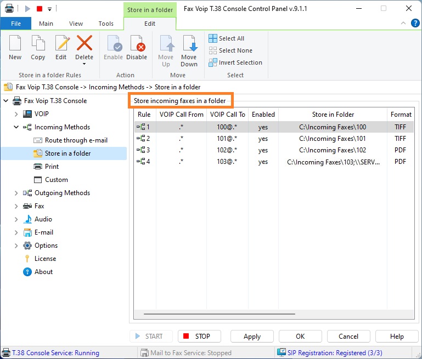Click the E-mail icon in tree
The width and height of the screenshot is (422, 359).
coord(27,232)
